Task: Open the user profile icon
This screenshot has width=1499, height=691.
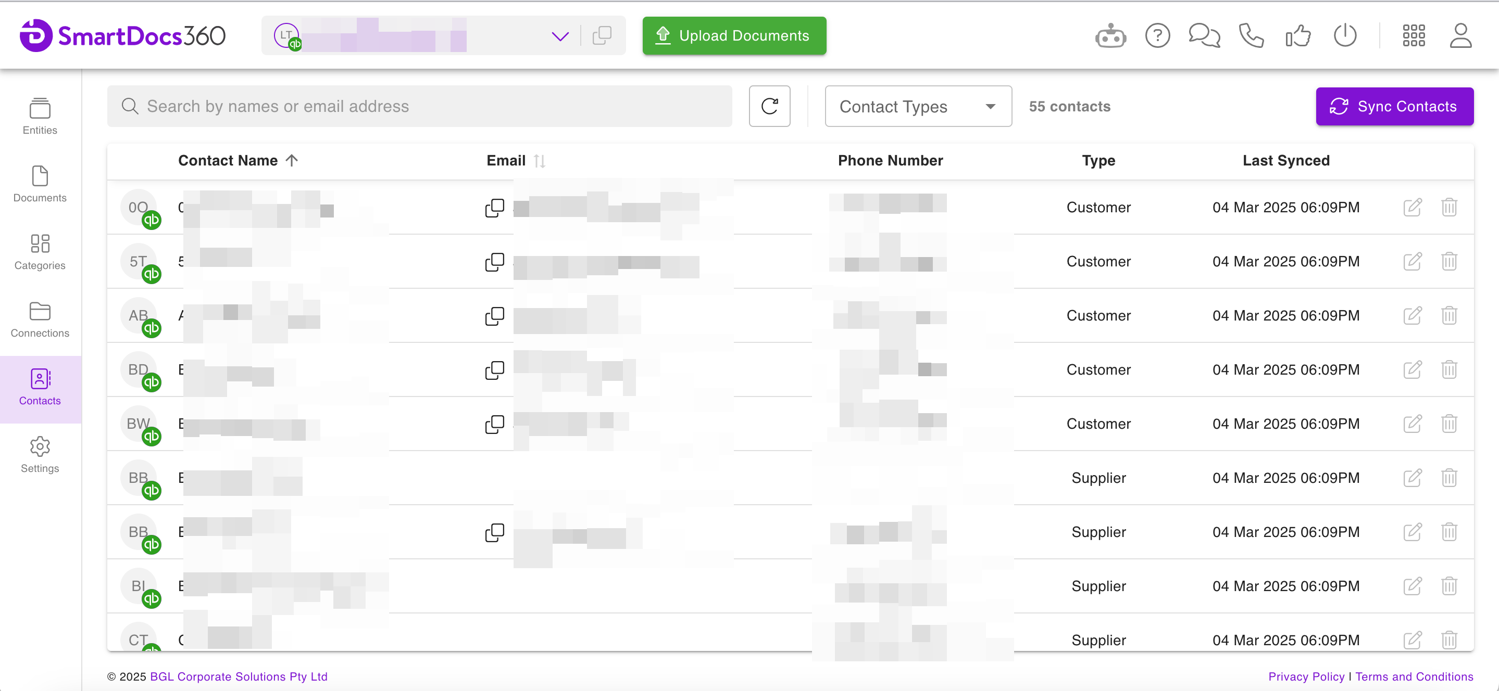Action: tap(1460, 36)
